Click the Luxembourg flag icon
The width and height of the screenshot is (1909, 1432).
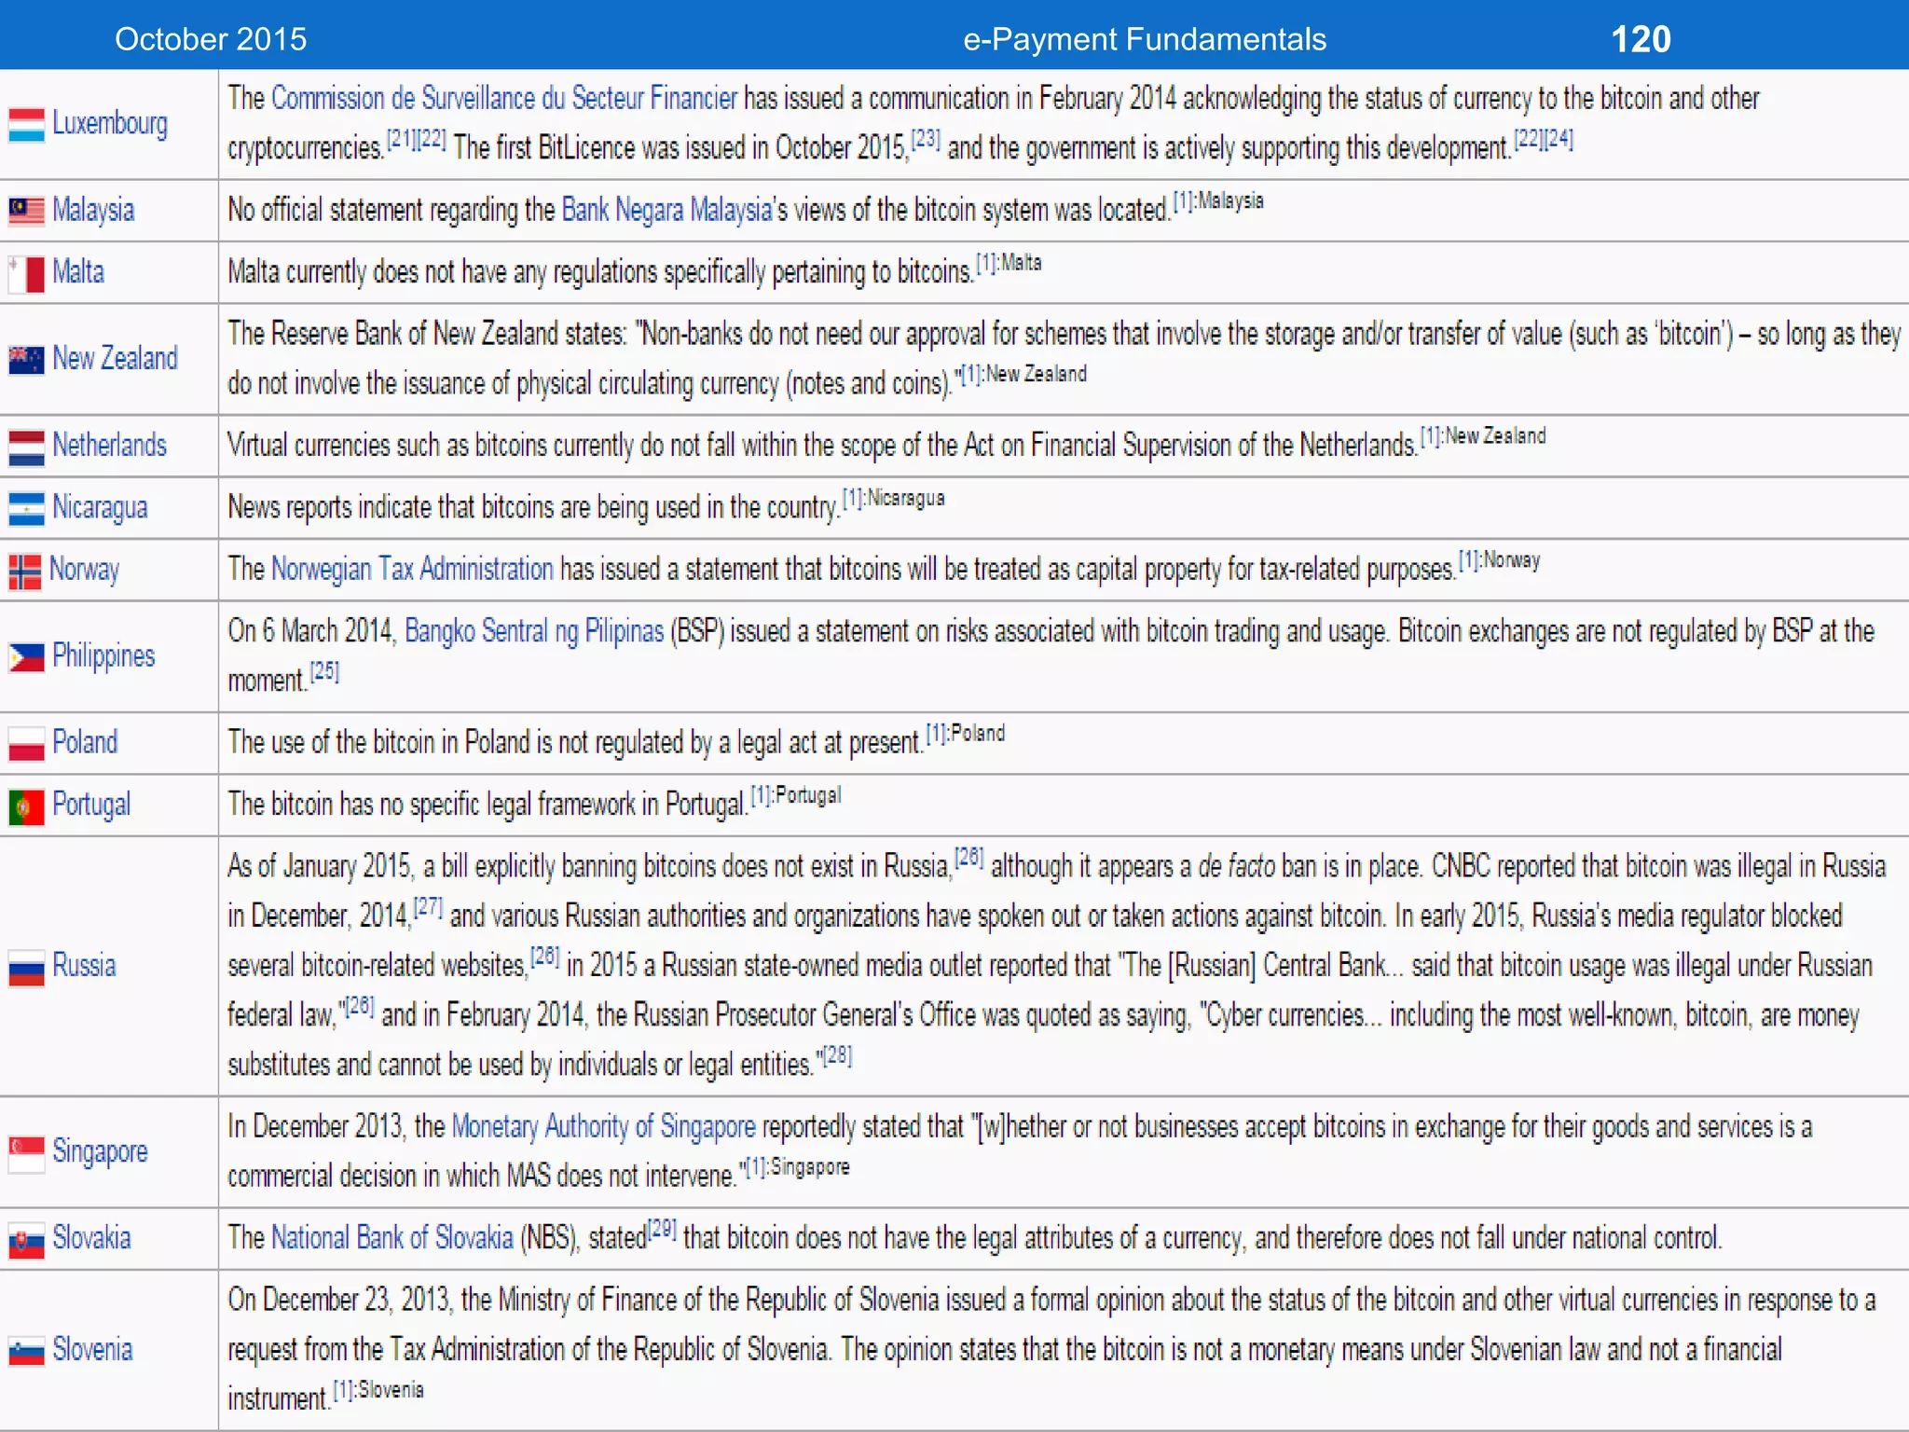[x=26, y=125]
